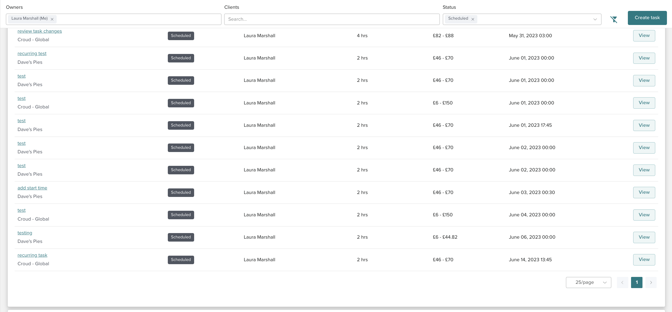View the June 06 testing task
Screen dimensions: 672x312
click(644, 237)
